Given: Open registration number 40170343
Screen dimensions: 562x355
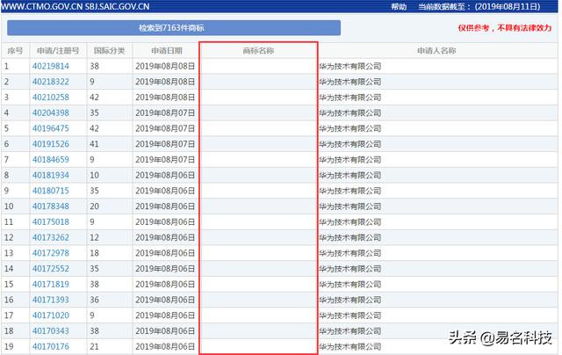Looking at the screenshot, I should (x=51, y=331).
